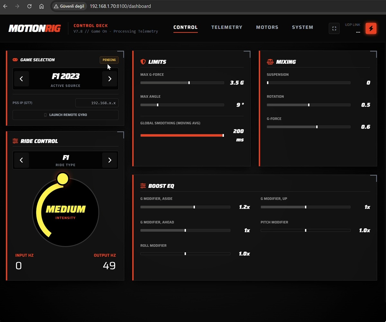Advance to the next game with right chevron
Image resolution: width=386 pixels, height=322 pixels.
point(110,78)
